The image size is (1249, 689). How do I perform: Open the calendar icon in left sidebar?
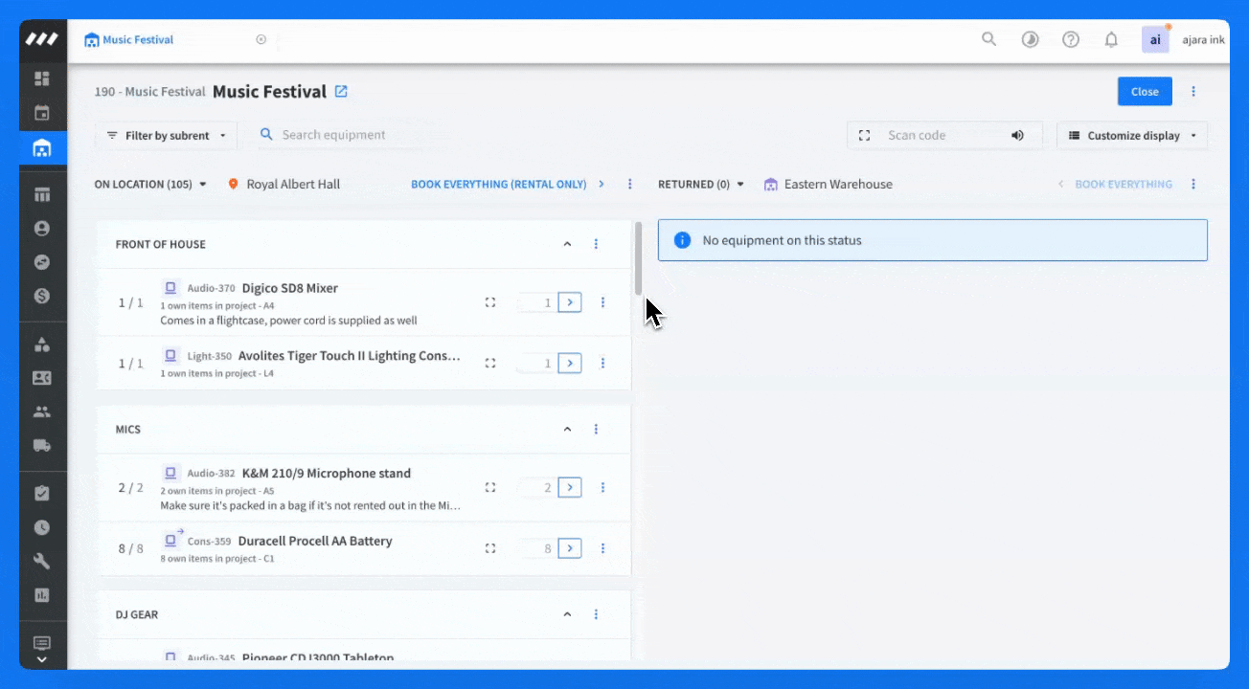click(42, 113)
